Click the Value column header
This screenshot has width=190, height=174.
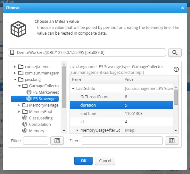tap(148, 79)
